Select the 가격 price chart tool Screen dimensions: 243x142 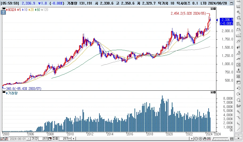tap(238, 18)
